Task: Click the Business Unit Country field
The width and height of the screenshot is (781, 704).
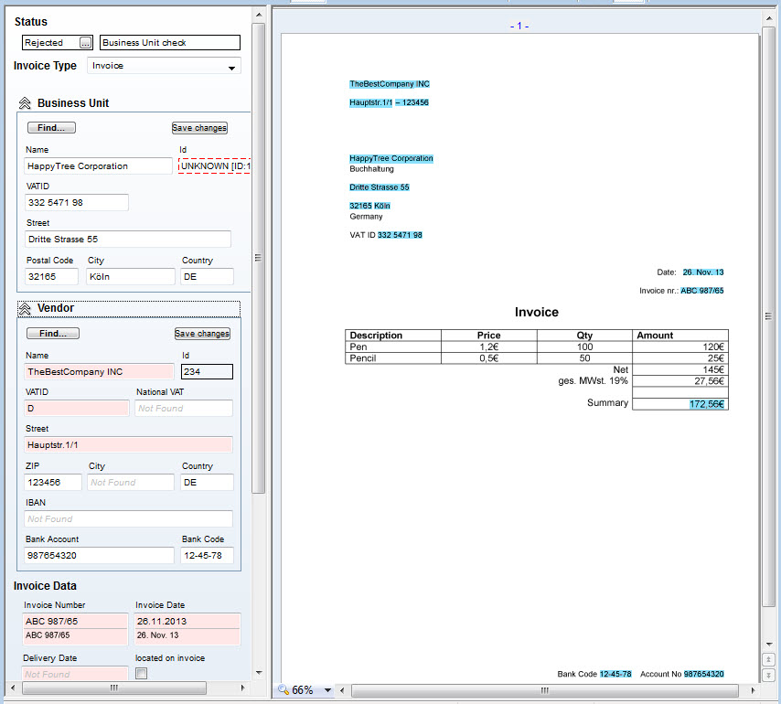Action: coord(207,276)
